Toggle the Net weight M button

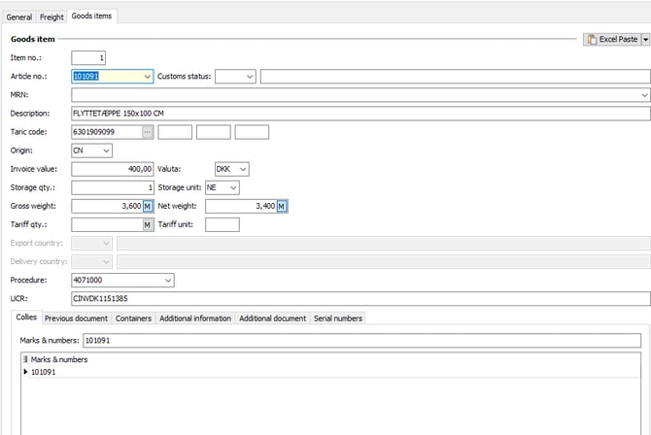pyautogui.click(x=281, y=206)
